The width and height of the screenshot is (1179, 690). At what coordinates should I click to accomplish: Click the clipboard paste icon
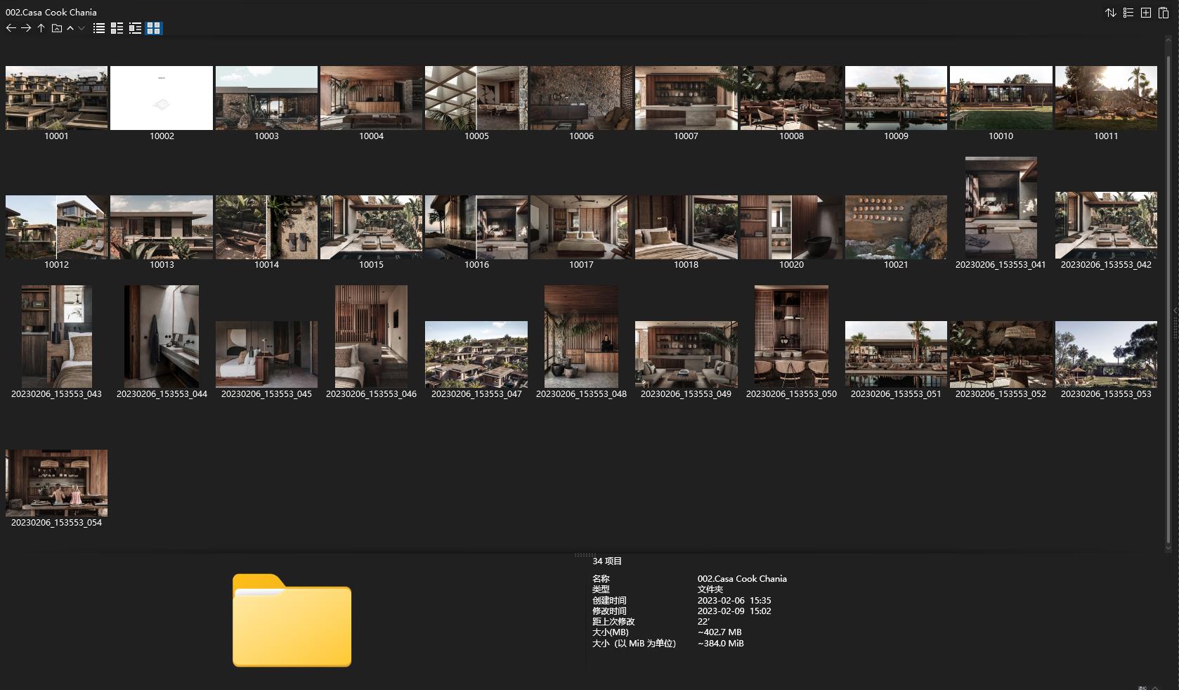(x=1164, y=13)
